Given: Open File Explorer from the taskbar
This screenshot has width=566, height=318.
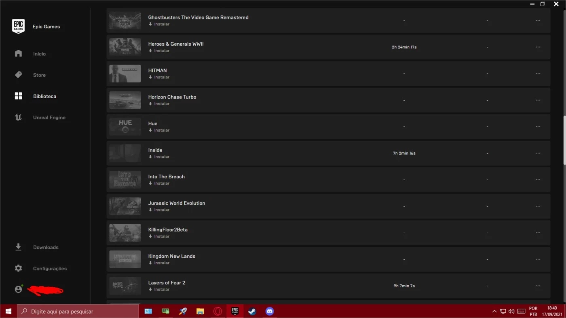Looking at the screenshot, I should click(x=200, y=311).
